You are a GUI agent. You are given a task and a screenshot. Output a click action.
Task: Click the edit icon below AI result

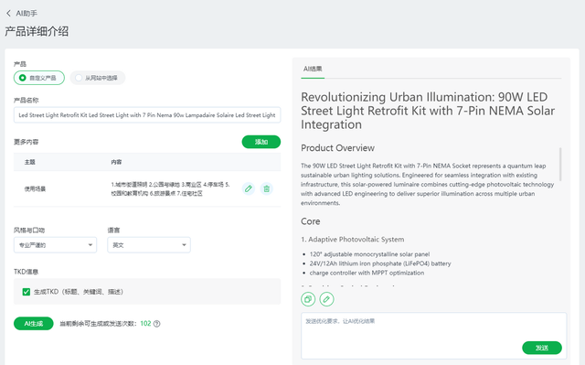coord(326,299)
